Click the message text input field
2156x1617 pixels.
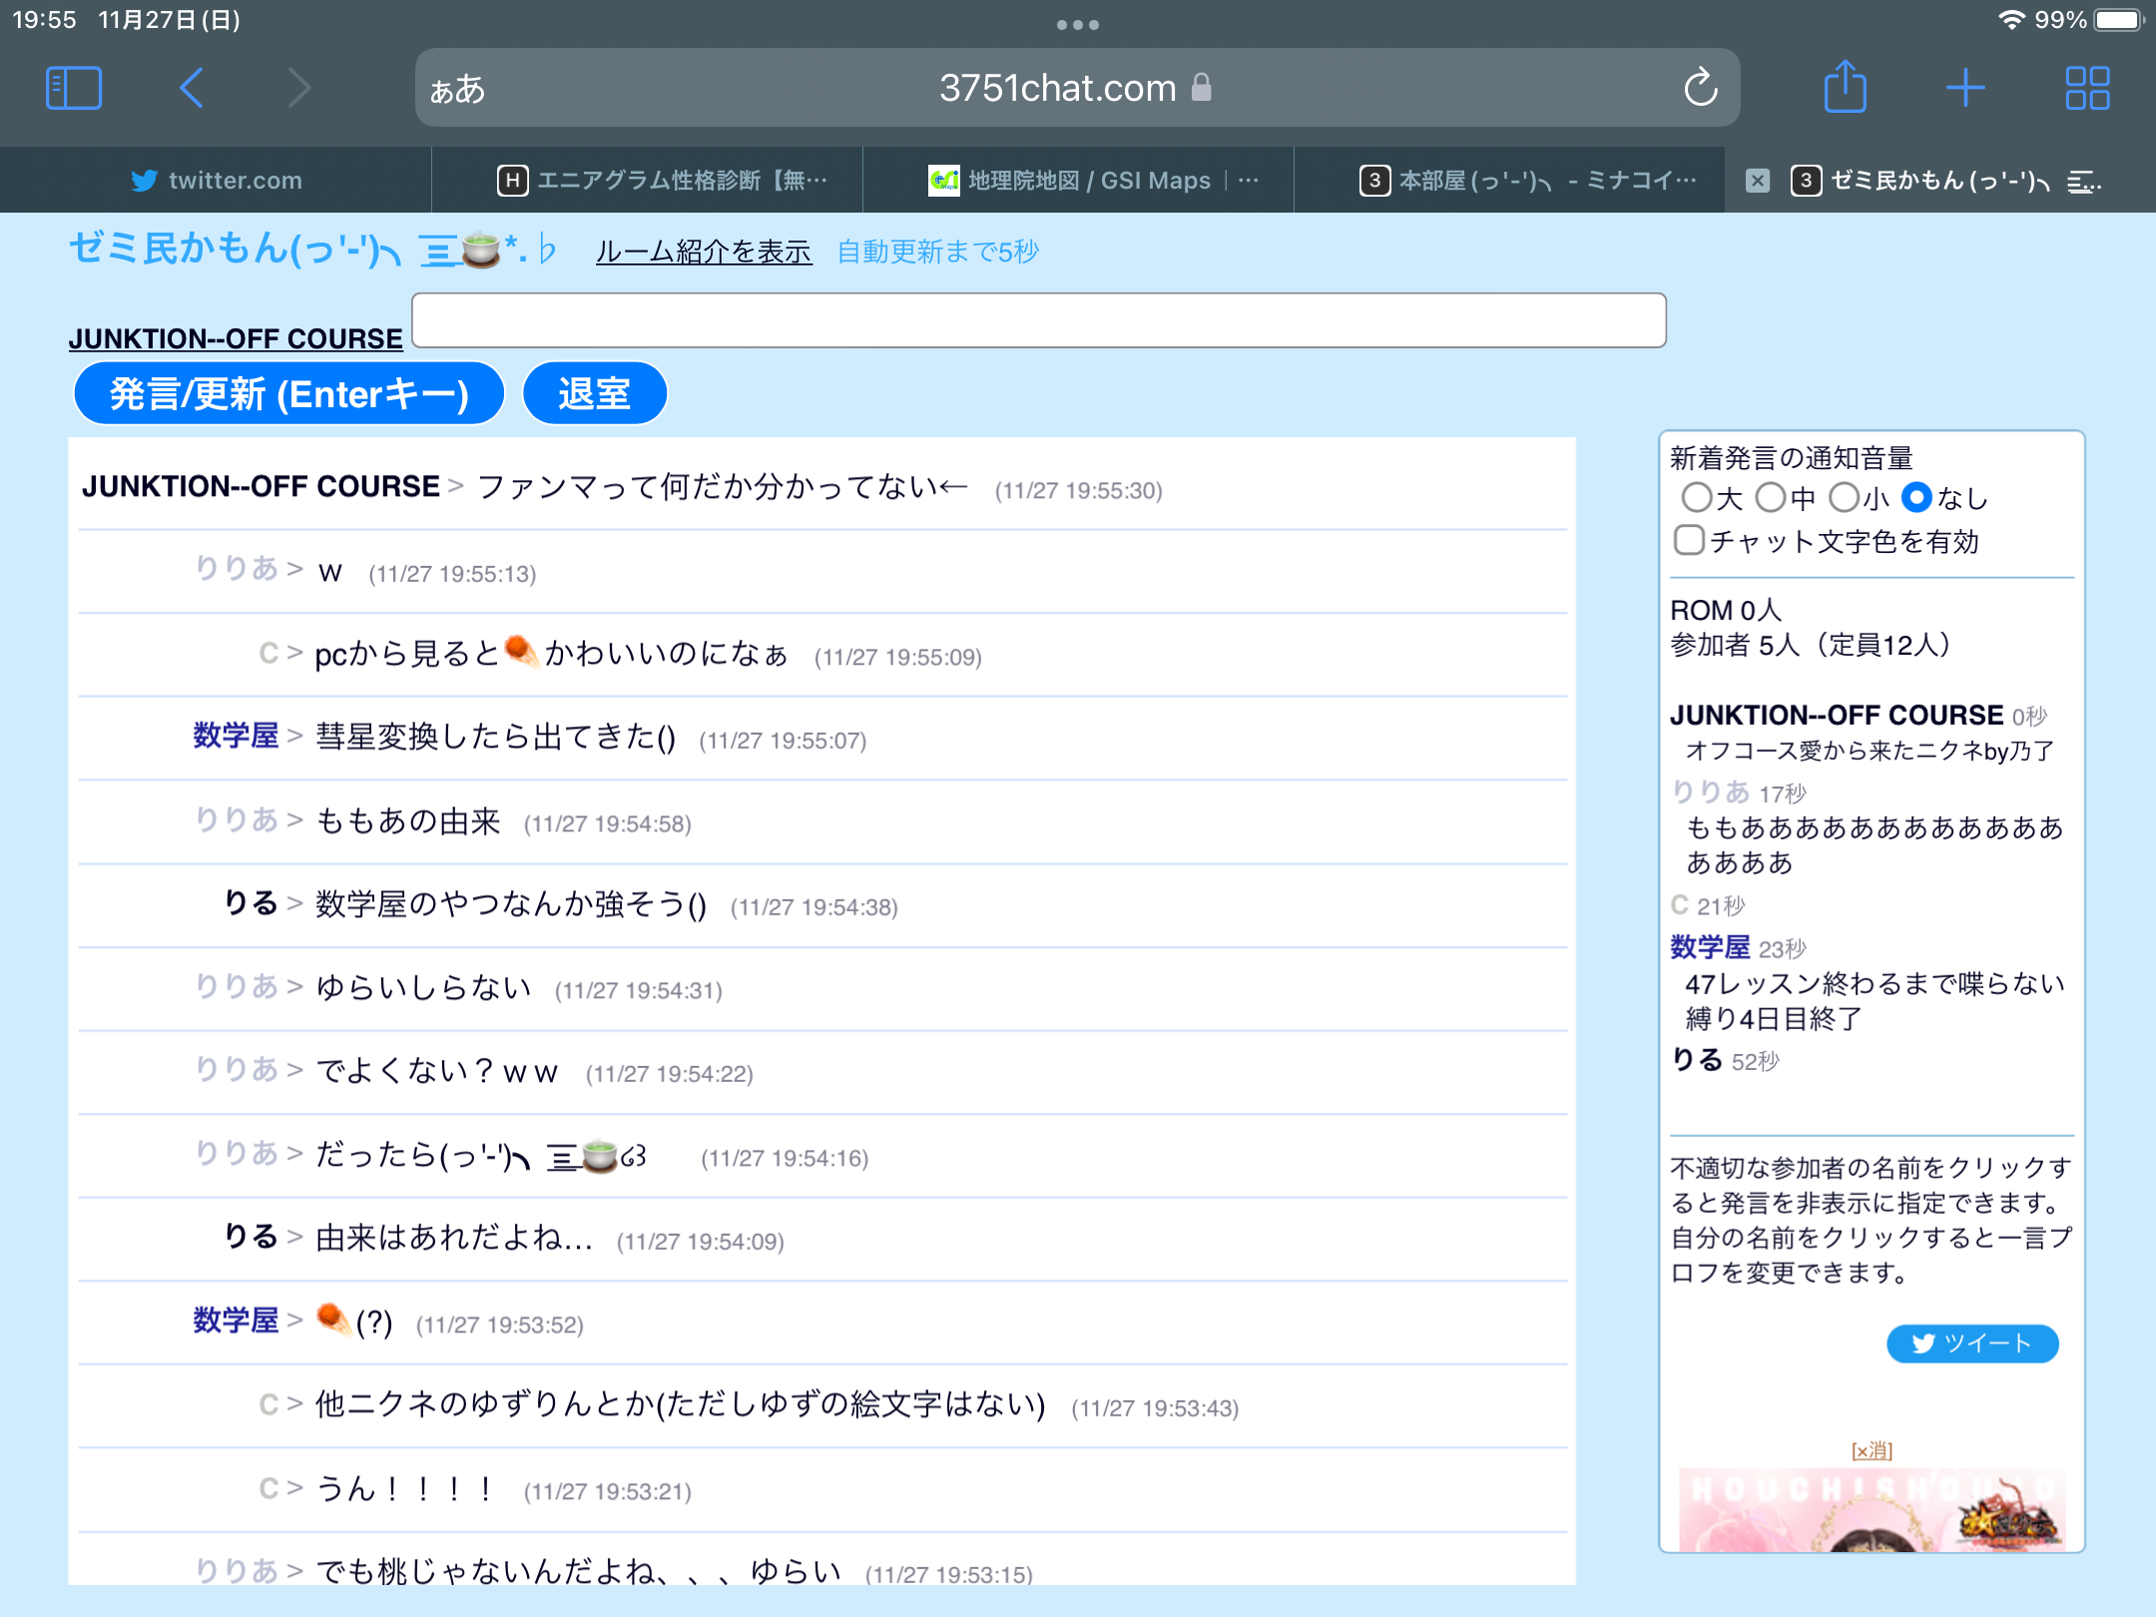tap(1038, 320)
